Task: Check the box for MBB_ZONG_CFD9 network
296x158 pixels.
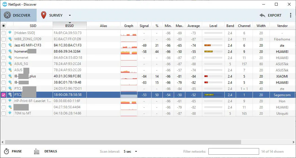Action: 4,39
